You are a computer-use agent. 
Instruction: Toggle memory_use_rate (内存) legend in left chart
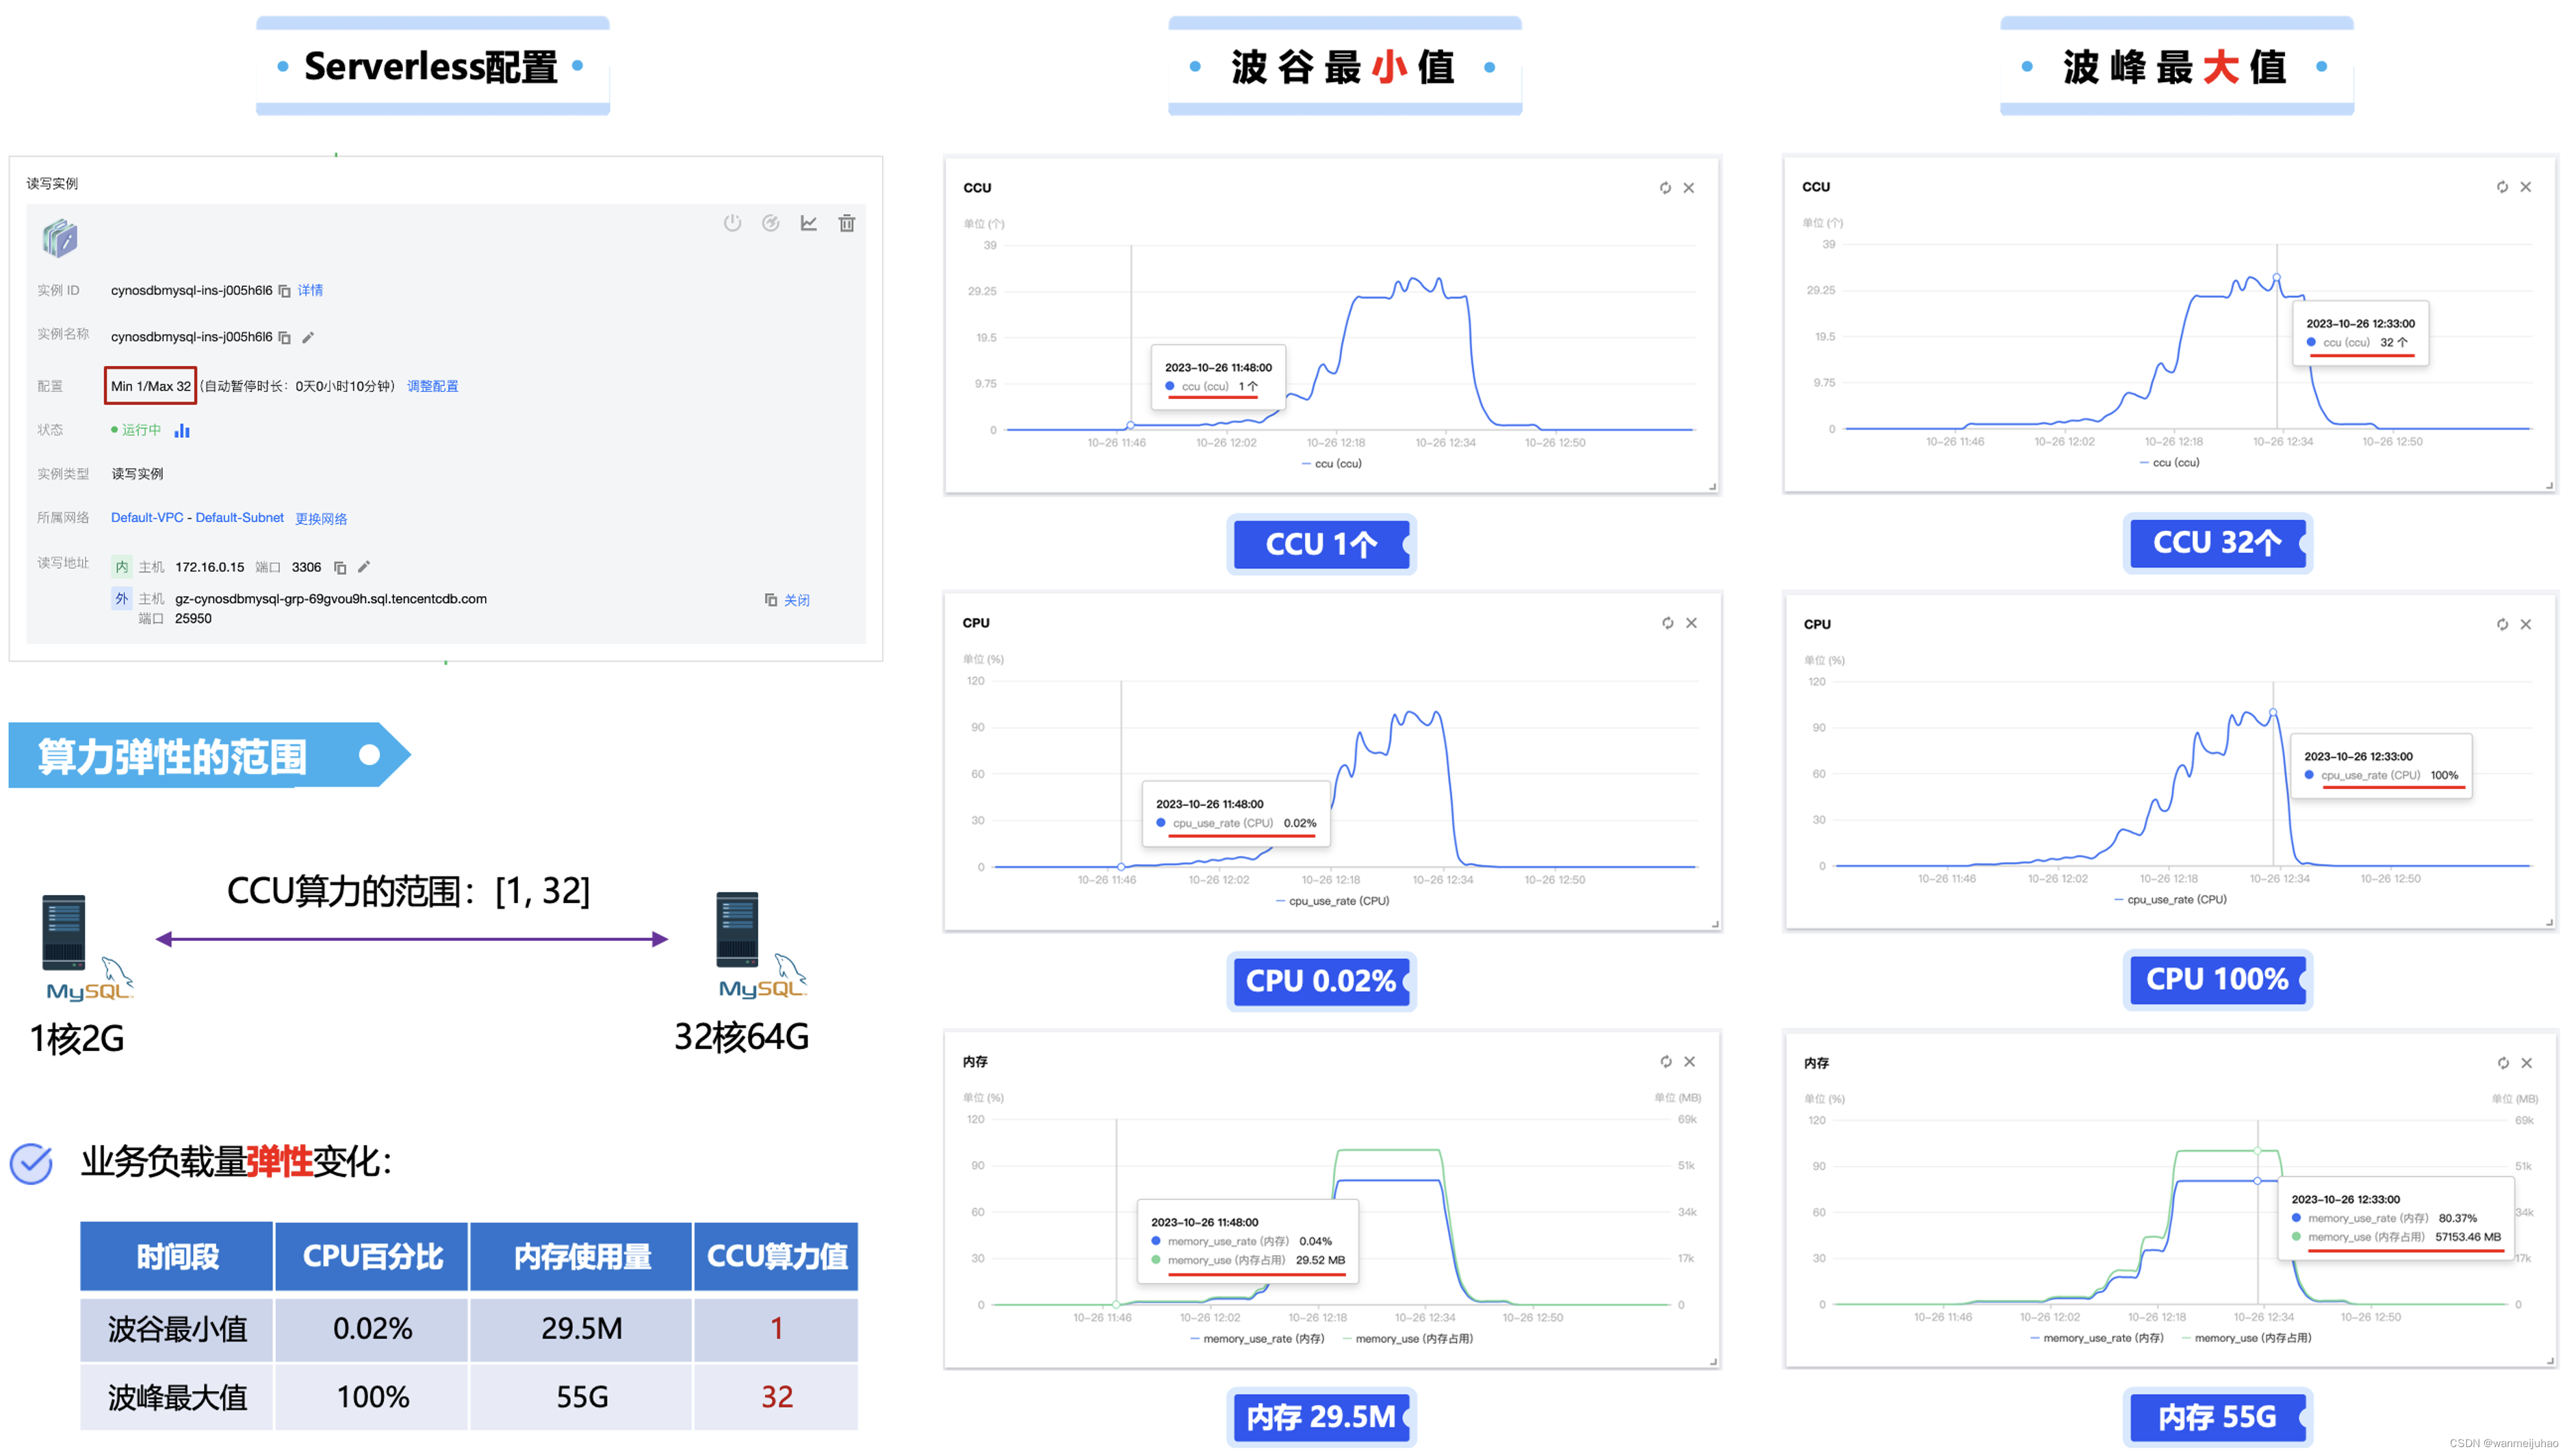1257,1338
